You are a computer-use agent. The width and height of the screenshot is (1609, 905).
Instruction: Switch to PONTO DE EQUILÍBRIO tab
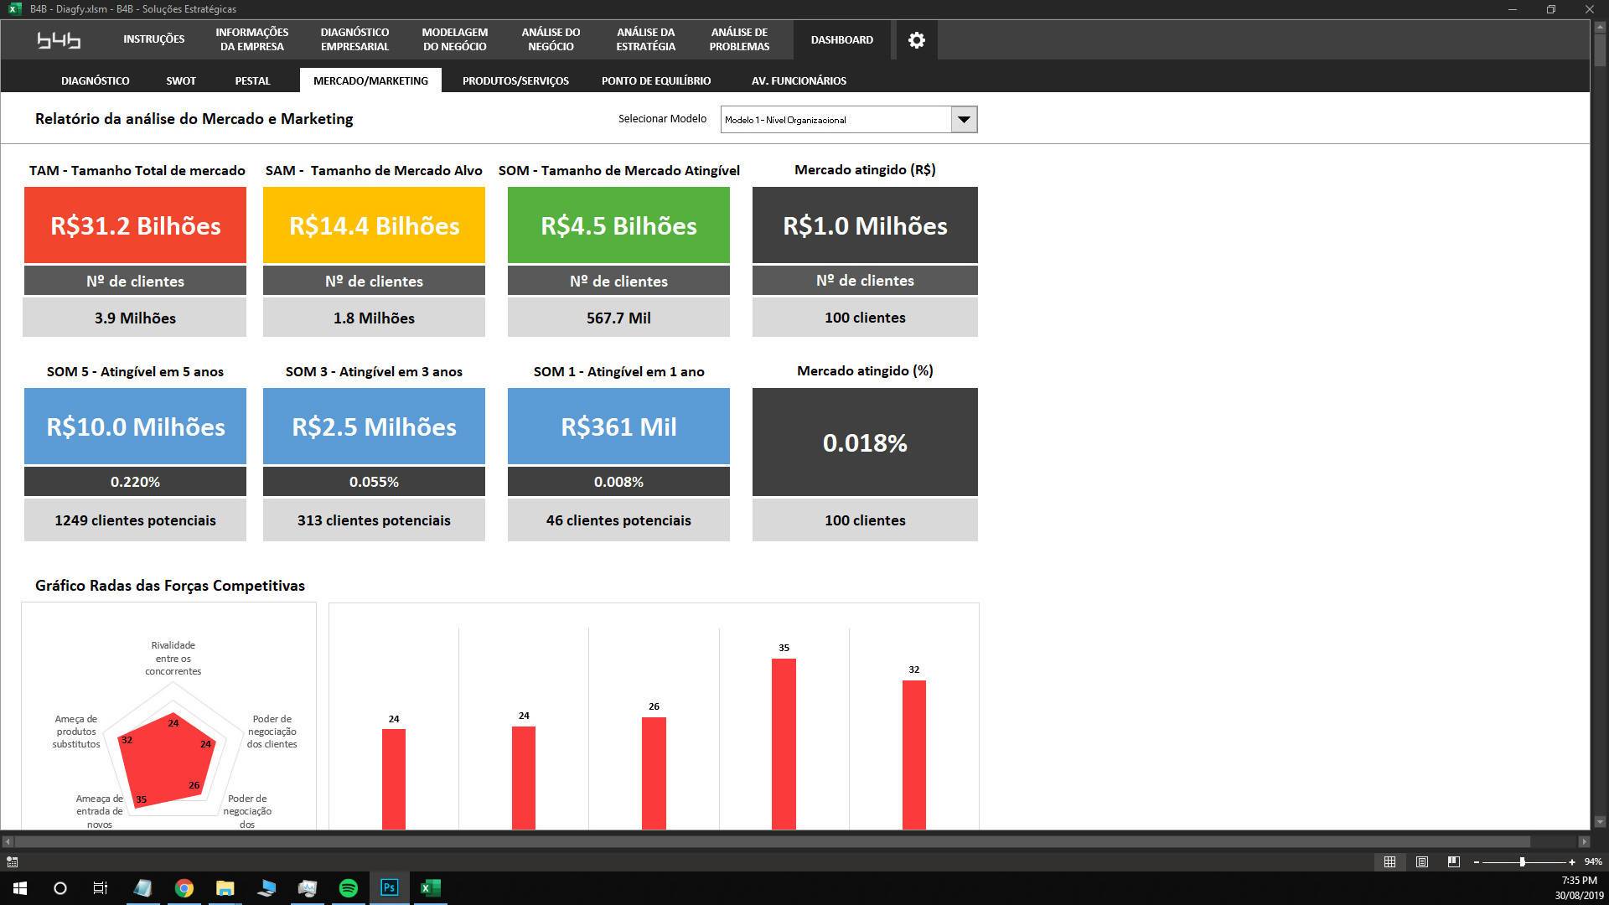(656, 80)
